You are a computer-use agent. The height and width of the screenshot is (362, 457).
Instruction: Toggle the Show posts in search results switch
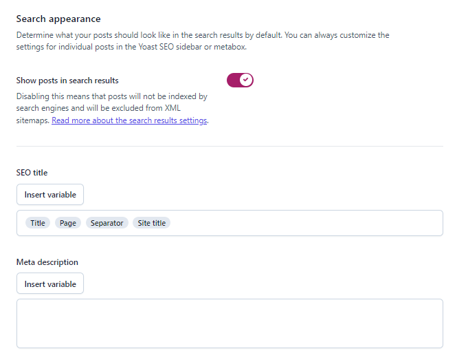(x=240, y=81)
